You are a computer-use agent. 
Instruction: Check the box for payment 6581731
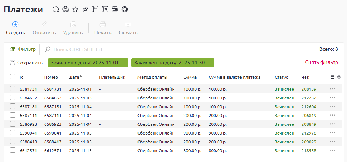(x=12, y=88)
